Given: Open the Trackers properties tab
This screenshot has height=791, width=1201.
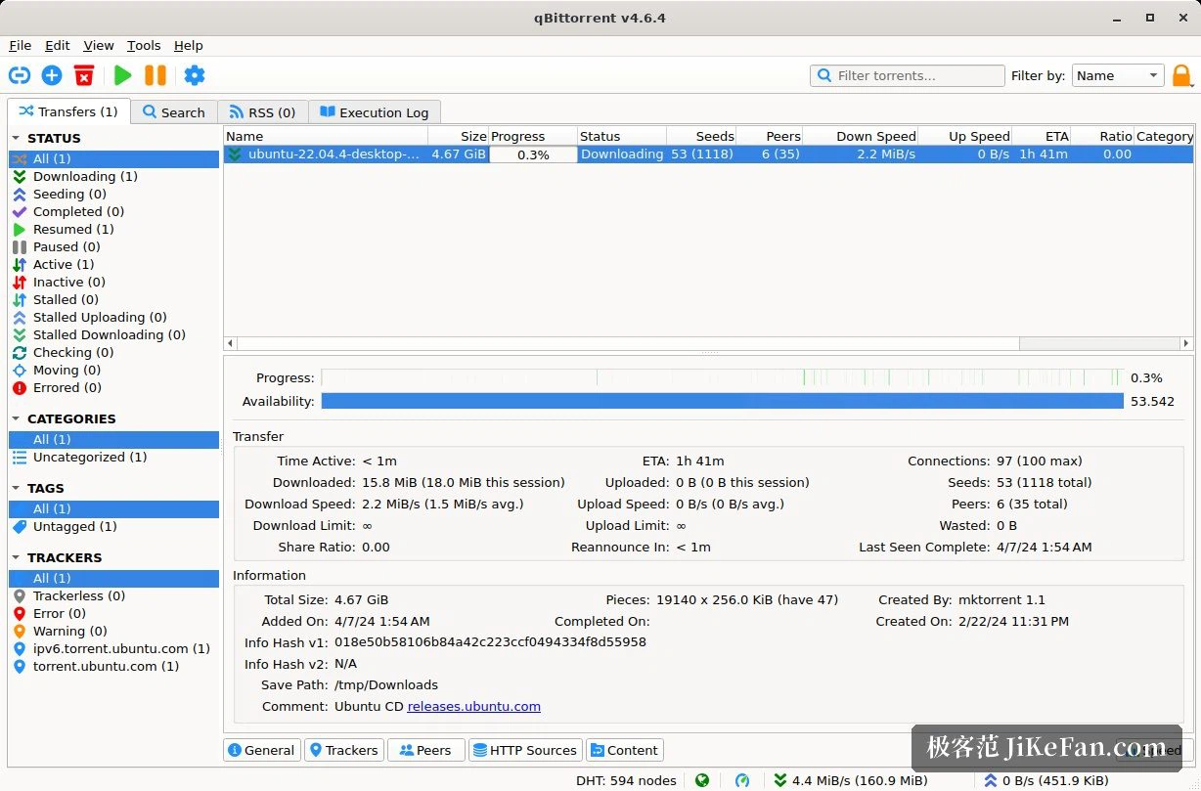Looking at the screenshot, I should 343,750.
